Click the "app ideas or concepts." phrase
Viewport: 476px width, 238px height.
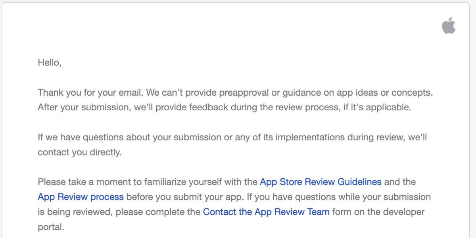pyautogui.click(x=387, y=93)
